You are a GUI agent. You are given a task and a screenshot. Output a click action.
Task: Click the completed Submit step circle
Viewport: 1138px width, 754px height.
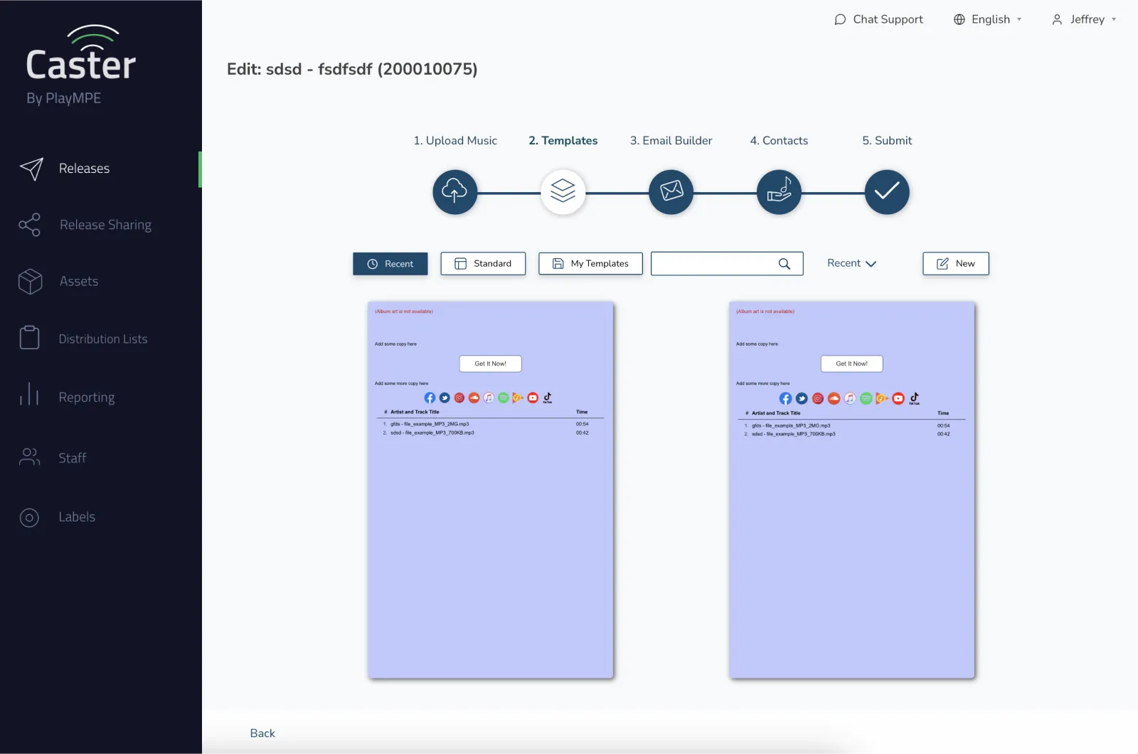(x=886, y=192)
